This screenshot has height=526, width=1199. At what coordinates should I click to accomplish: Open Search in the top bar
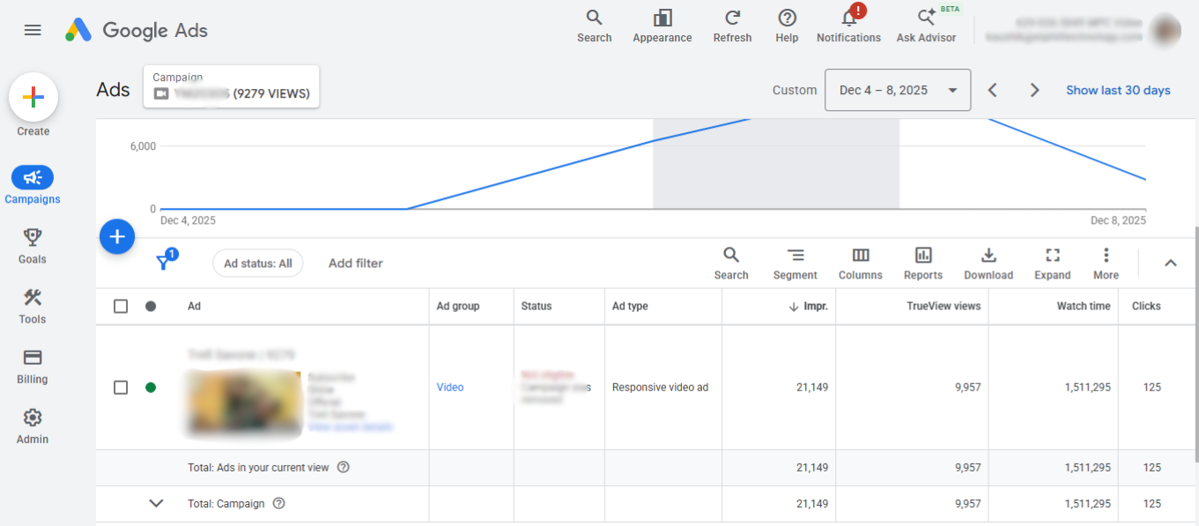(594, 26)
